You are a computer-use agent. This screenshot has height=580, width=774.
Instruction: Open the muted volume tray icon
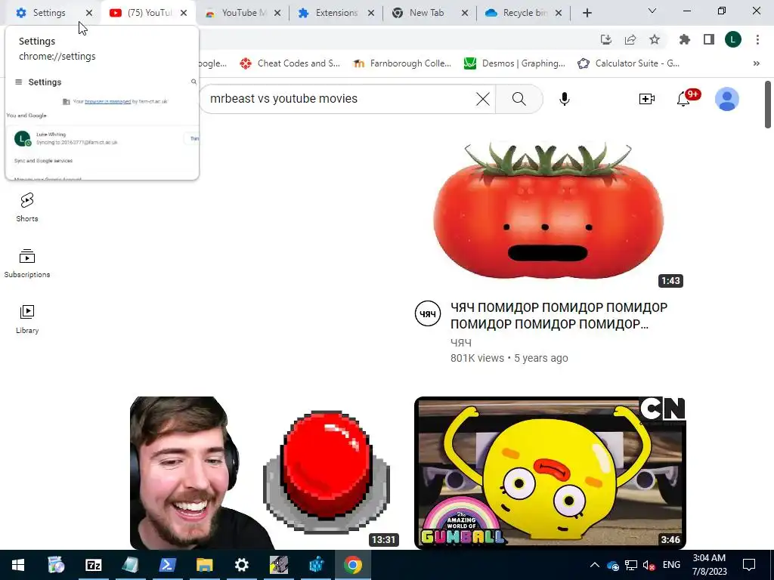(649, 565)
